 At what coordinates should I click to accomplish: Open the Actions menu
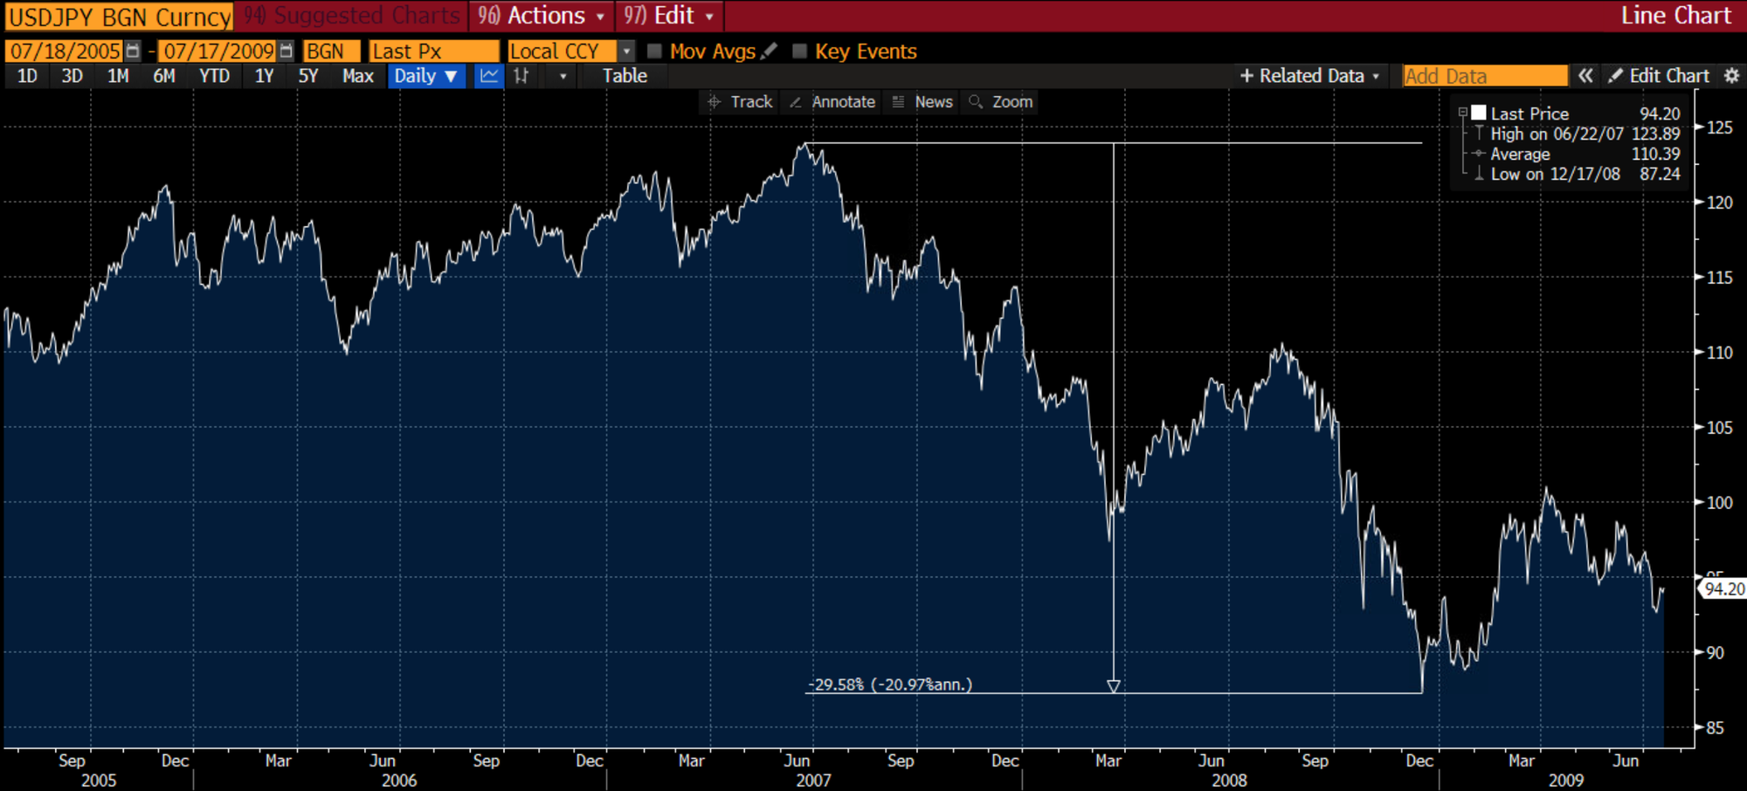[541, 16]
